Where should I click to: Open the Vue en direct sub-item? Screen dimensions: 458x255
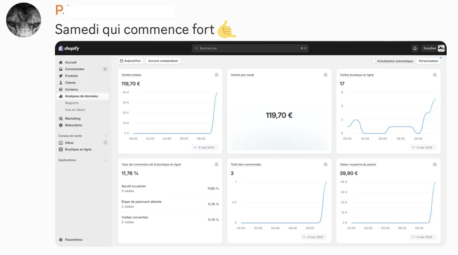75,110
